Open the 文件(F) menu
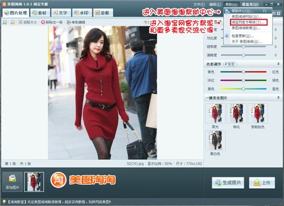 (199, 4)
